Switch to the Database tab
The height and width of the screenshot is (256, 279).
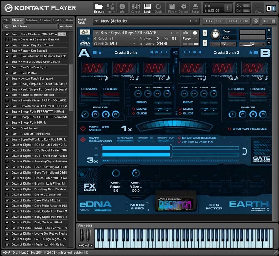pyautogui.click(x=32, y=20)
